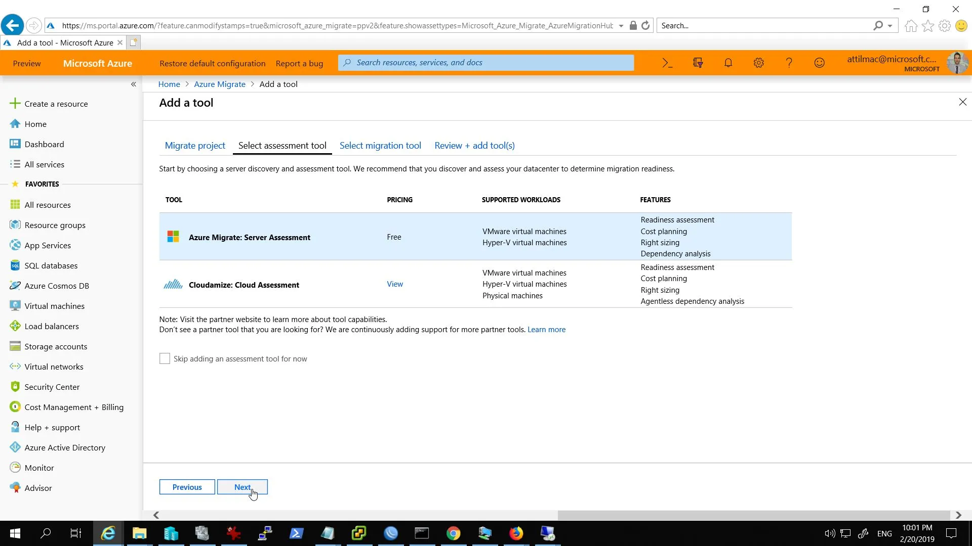Refresh the page
The image size is (972, 546).
pos(645,26)
